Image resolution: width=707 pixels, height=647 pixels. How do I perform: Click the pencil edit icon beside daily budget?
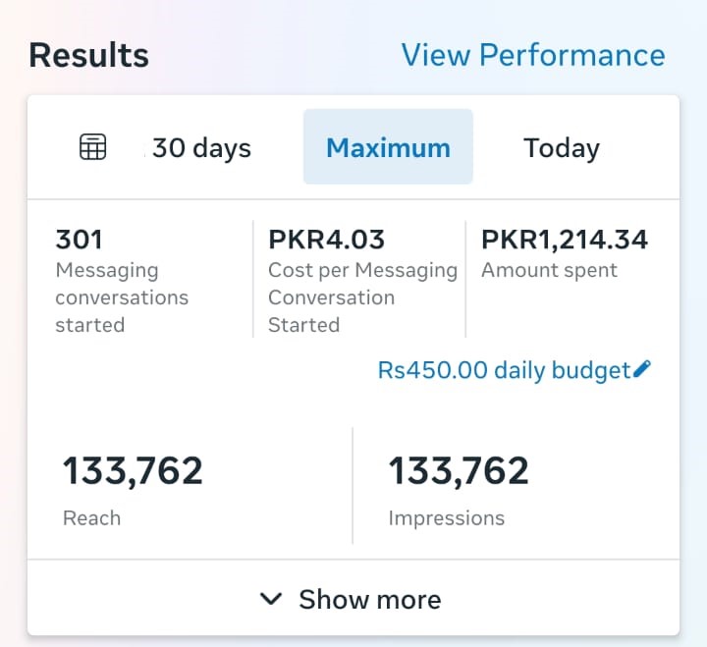642,370
